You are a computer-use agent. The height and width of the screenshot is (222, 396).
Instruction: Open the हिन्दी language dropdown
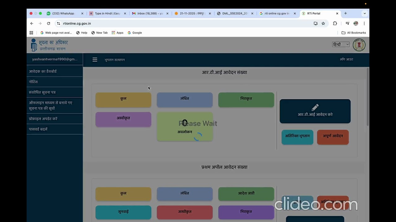pos(341,44)
